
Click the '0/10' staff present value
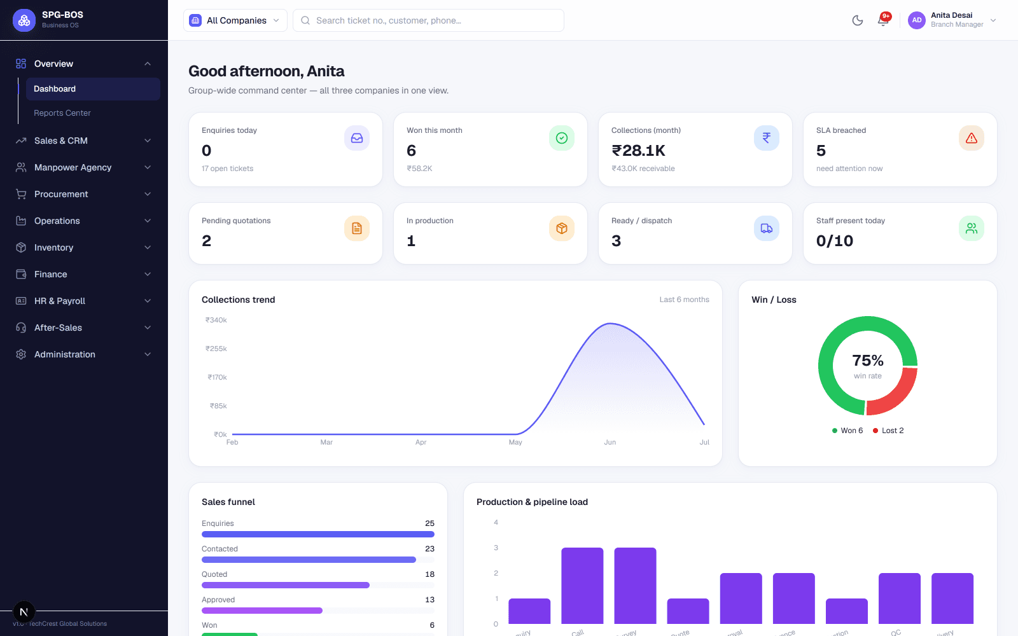pyautogui.click(x=835, y=241)
